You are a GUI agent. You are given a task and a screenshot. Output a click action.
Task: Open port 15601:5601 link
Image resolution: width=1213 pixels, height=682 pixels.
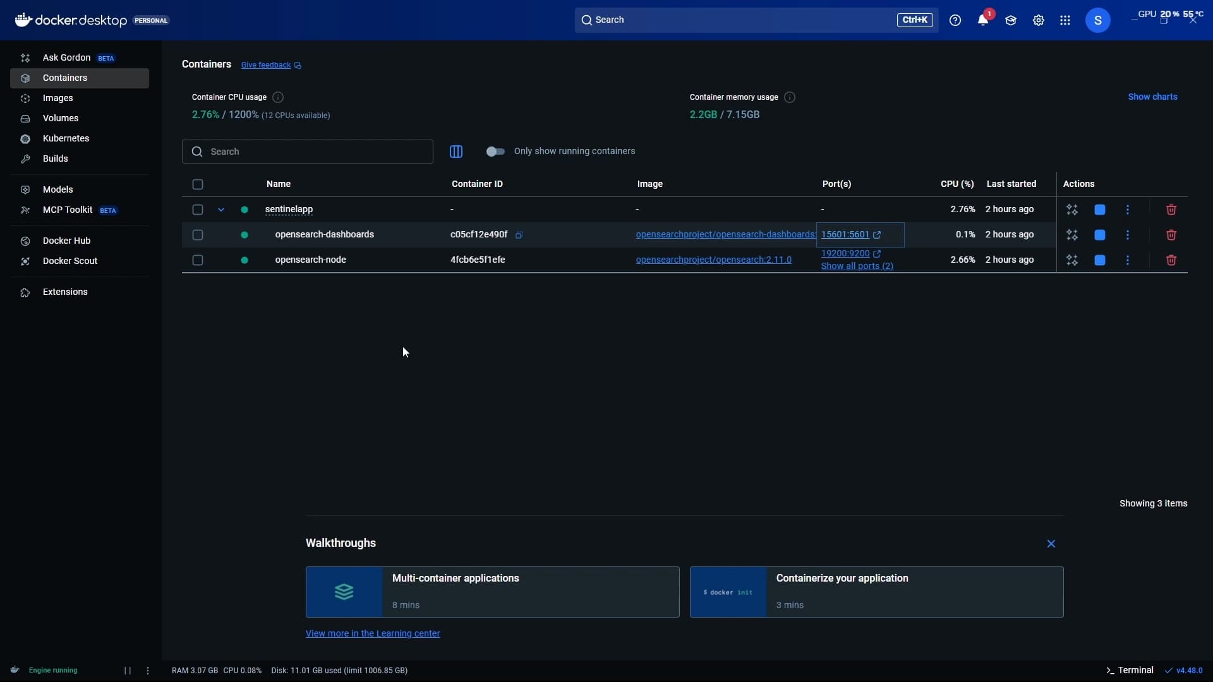(845, 234)
